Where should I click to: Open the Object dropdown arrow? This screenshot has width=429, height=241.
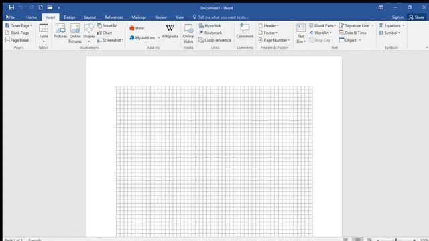pos(360,40)
